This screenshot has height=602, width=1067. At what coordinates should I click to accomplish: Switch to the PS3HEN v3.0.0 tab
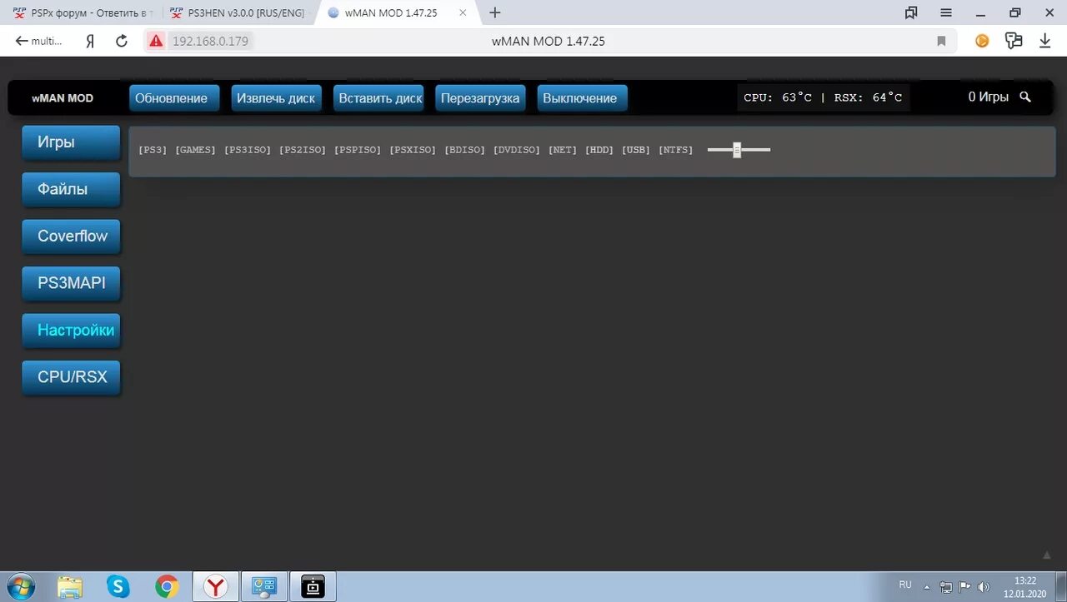click(x=238, y=12)
